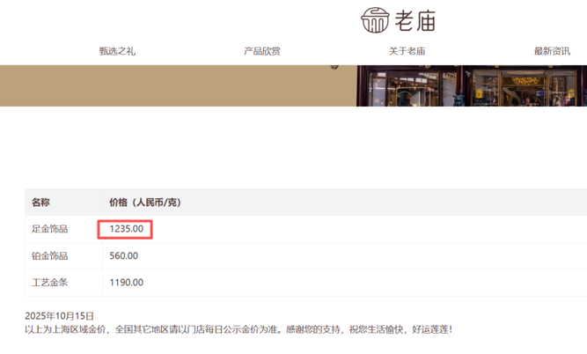The height and width of the screenshot is (354, 587).
Task: Select 关于老庙 in the navigation bar
Action: point(407,51)
